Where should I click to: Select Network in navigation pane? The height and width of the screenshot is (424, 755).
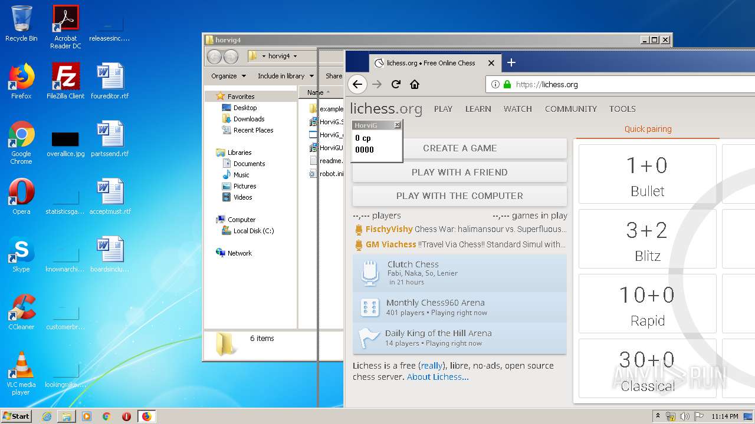pos(239,253)
